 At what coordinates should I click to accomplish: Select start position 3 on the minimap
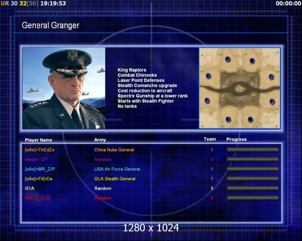(272, 102)
